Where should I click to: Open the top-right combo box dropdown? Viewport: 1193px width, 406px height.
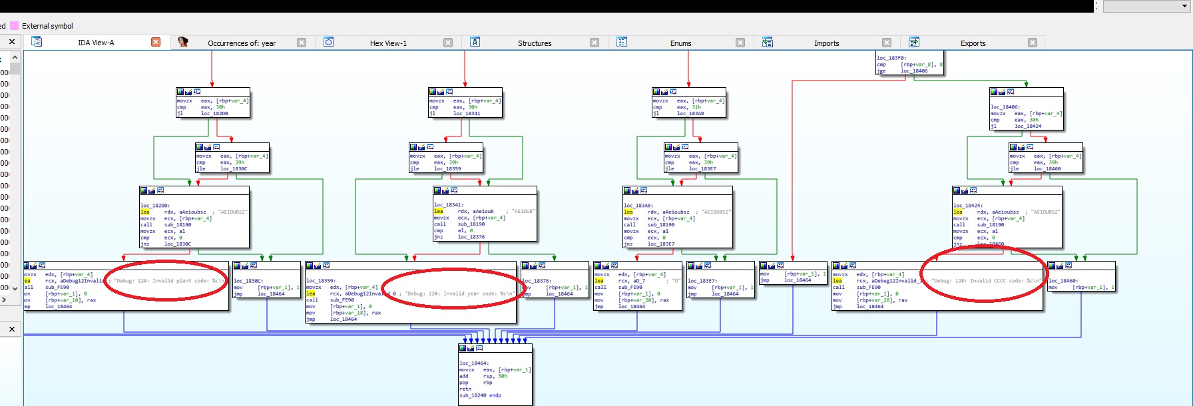point(1183,6)
